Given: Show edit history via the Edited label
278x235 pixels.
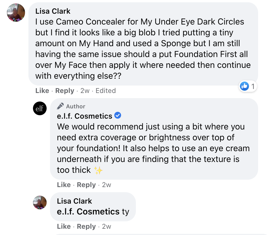Looking at the screenshot, I should (x=106, y=90).
